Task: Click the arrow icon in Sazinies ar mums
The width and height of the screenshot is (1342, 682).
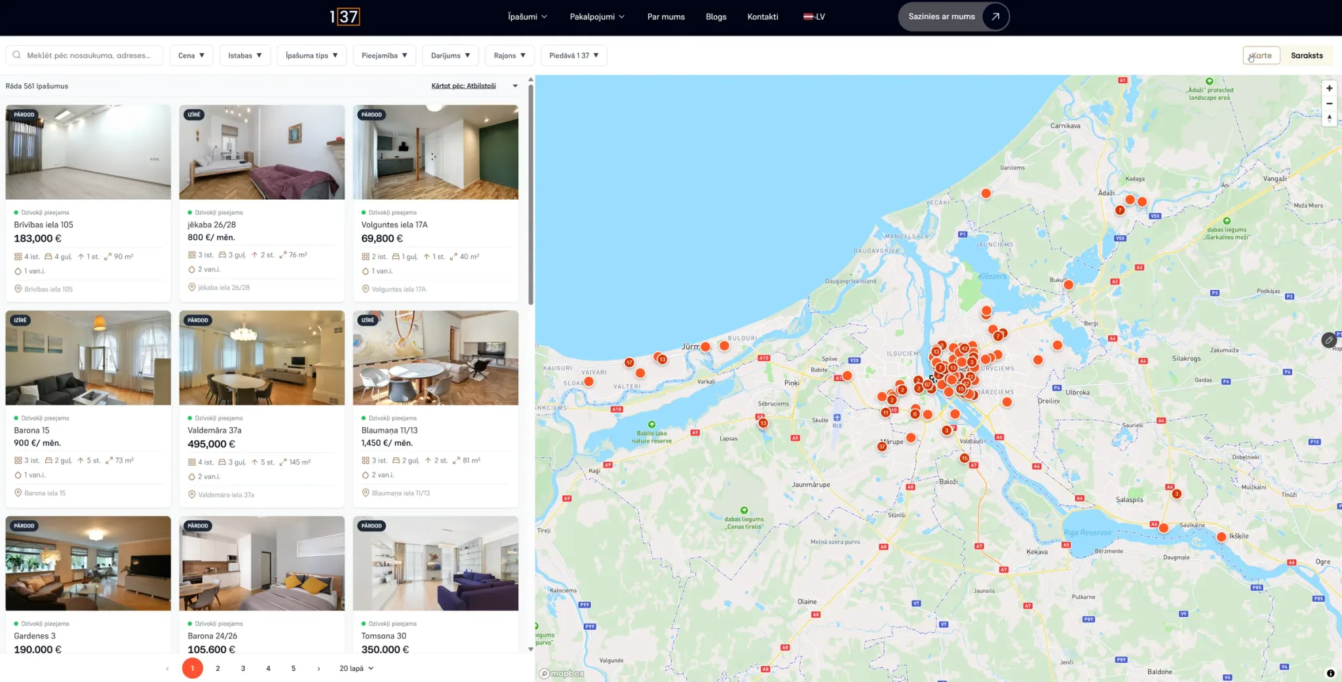Action: pyautogui.click(x=995, y=16)
